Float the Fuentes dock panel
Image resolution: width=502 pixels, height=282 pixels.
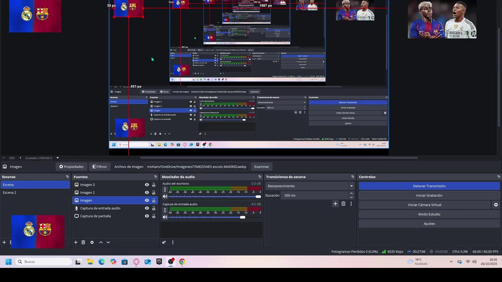click(155, 177)
